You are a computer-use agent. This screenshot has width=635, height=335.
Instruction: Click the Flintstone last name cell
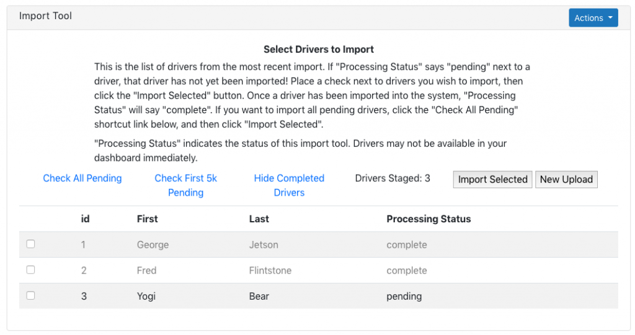tap(270, 270)
